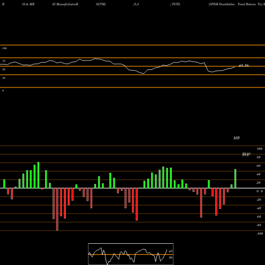Screen dimensions: 265x265
Task: Click the 36 label in the mini chart
Action: pos(171,258)
